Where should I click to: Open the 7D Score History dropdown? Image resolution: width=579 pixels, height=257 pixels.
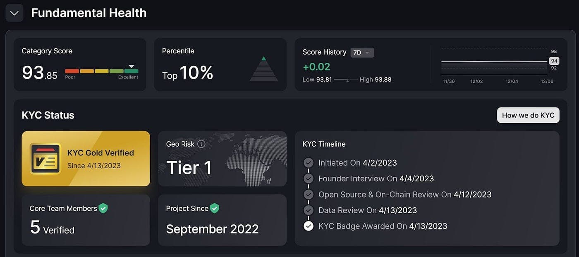pos(362,52)
